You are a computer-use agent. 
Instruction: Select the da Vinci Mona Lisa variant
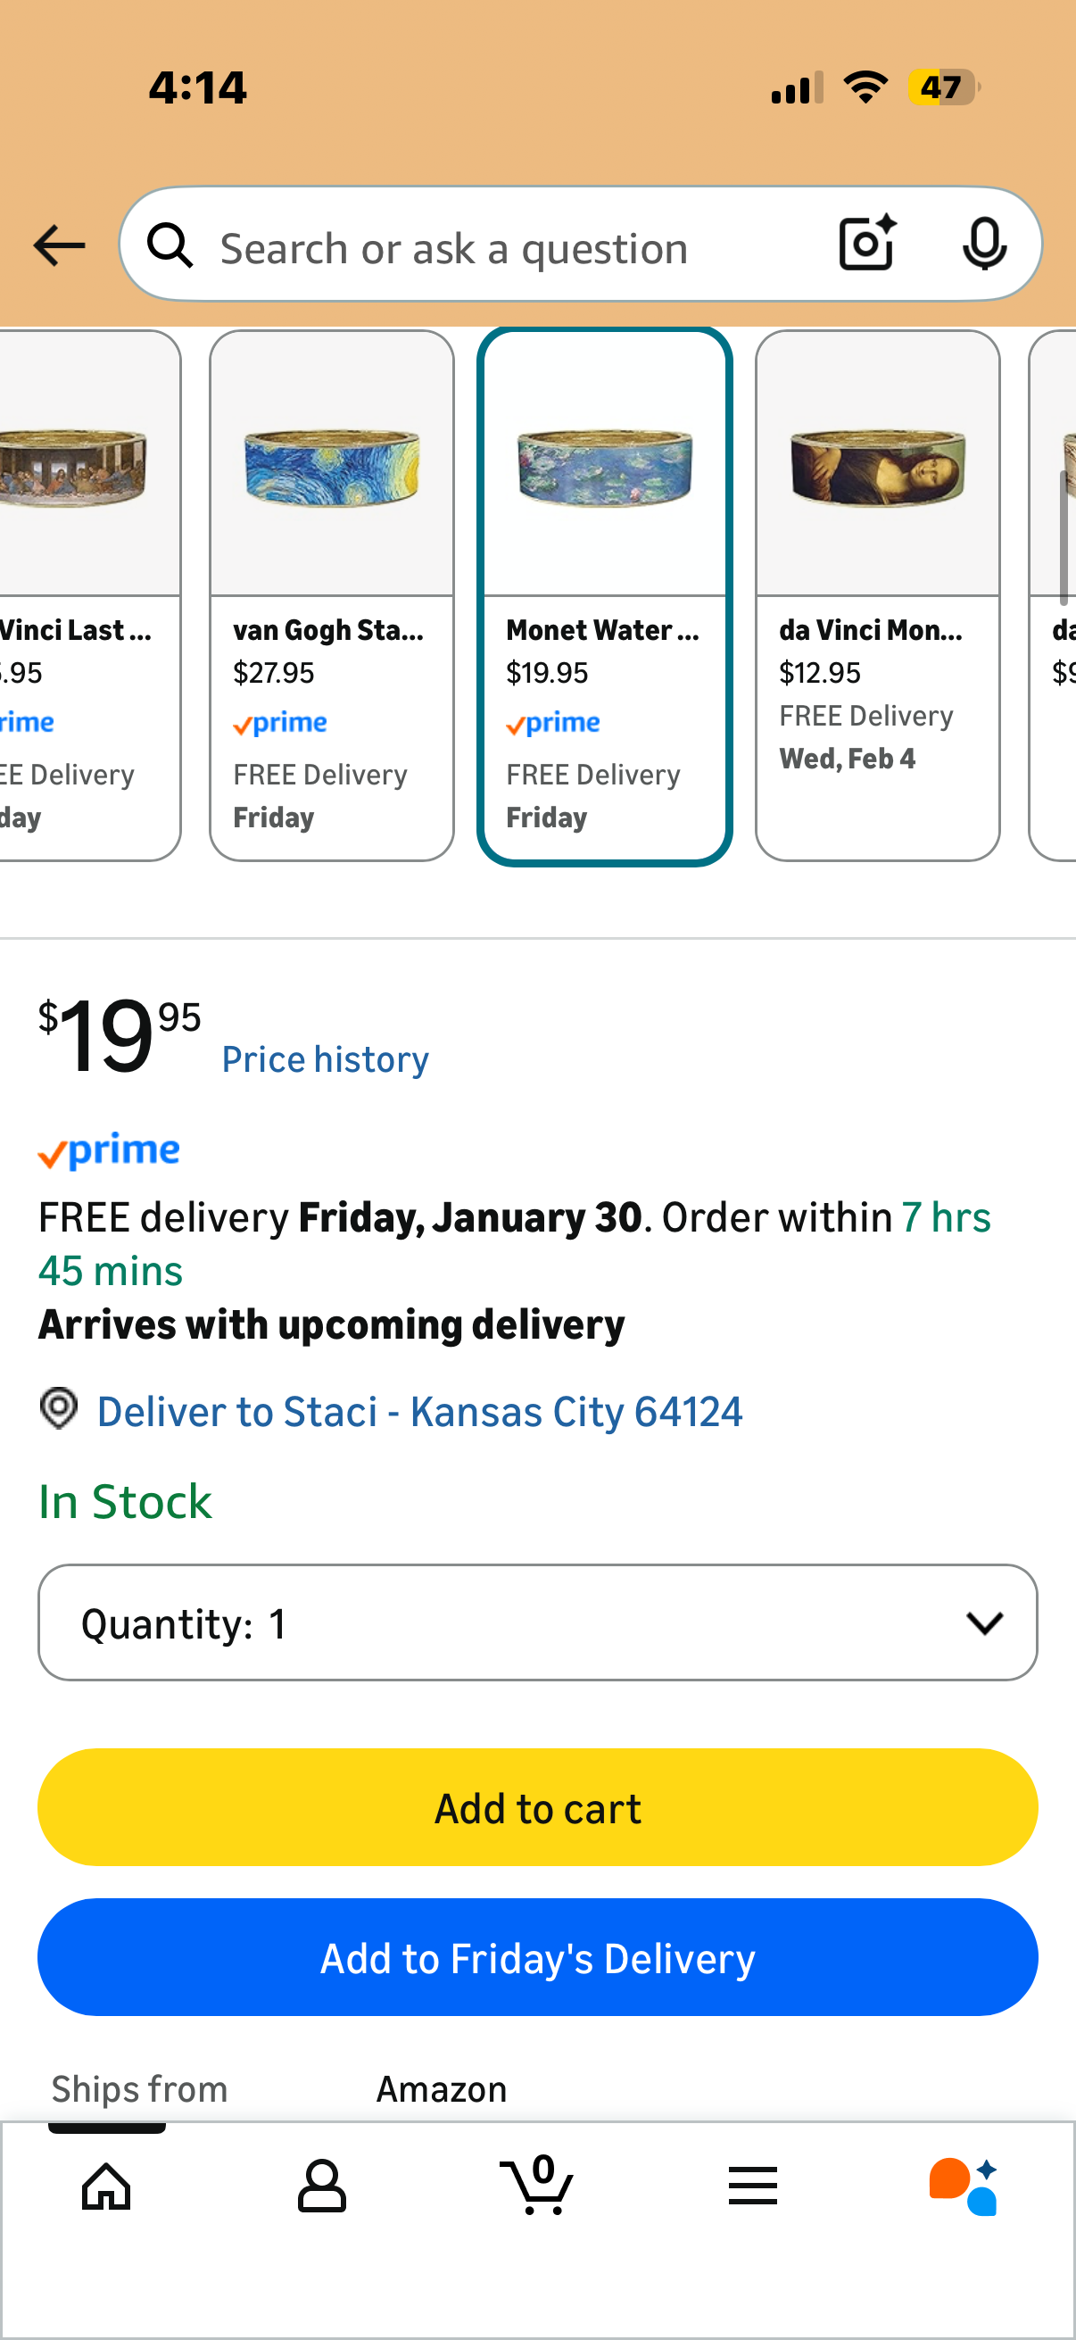point(877,595)
